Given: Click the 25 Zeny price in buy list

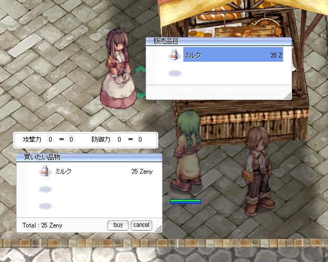Looking at the screenshot, I should click(142, 172).
